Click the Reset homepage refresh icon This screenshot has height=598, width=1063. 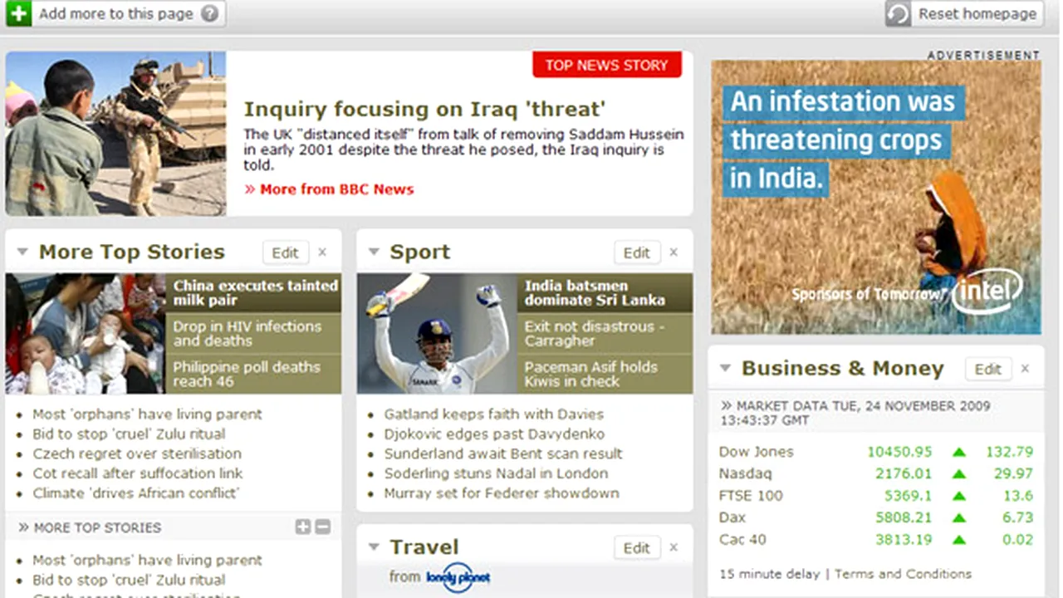pos(898,13)
